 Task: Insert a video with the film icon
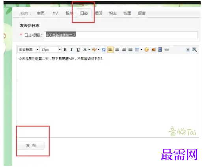coord(160,50)
